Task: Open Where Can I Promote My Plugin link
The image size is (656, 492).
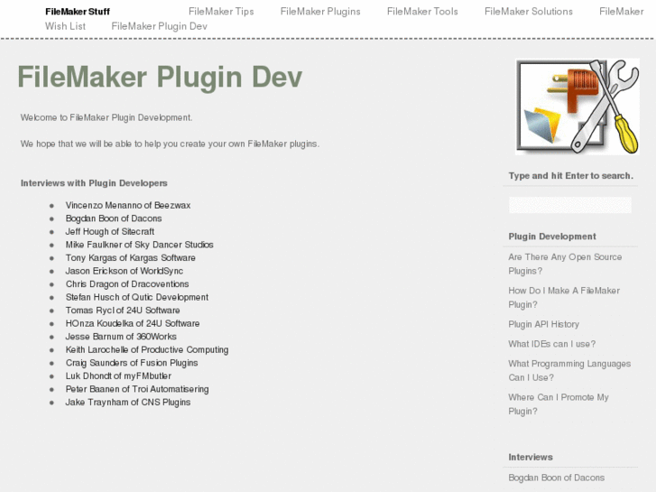Action: pyautogui.click(x=559, y=404)
